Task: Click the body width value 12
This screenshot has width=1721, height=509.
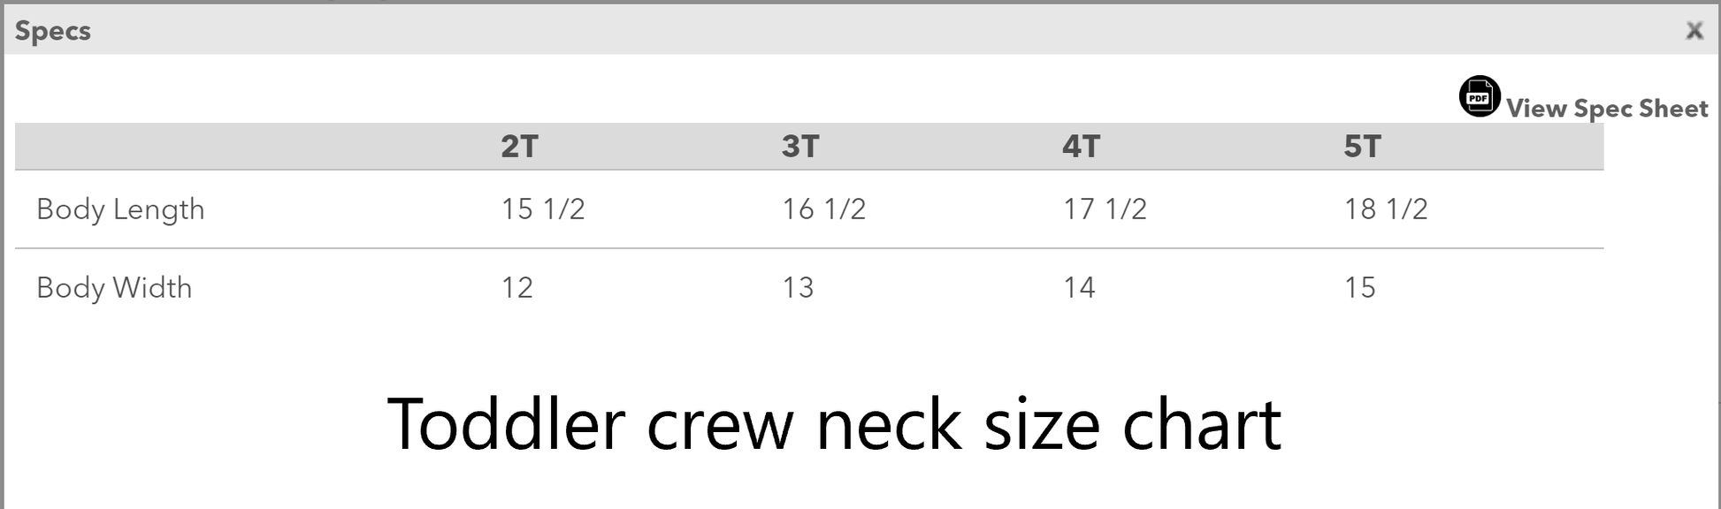Action: coord(517,288)
